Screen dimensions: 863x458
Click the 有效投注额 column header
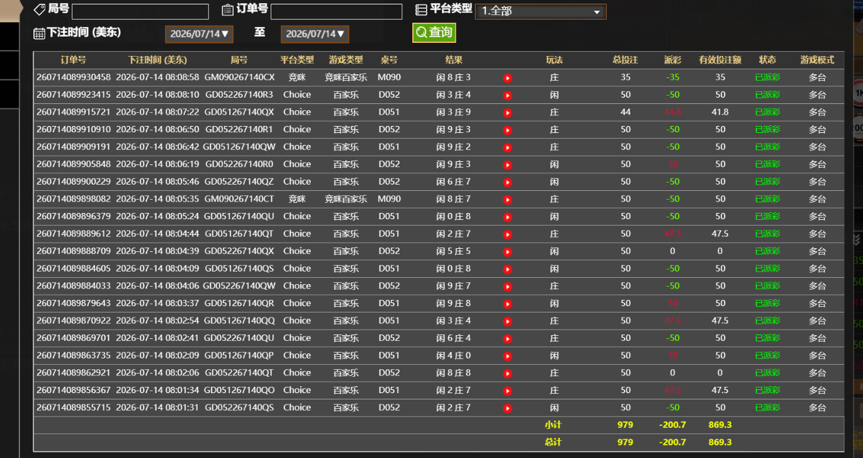[720, 60]
